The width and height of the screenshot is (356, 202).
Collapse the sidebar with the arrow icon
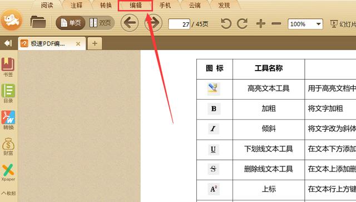pyautogui.click(x=8, y=43)
